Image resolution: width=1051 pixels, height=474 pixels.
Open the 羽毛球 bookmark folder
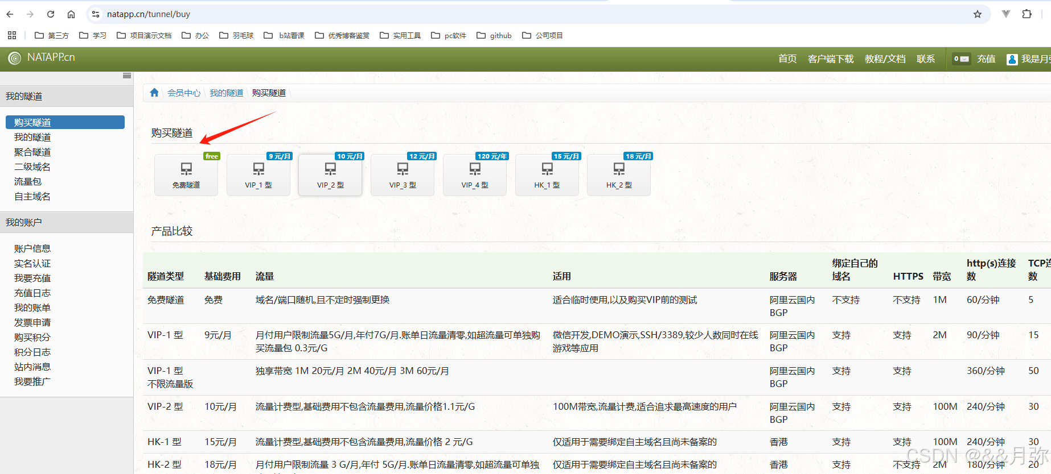click(236, 35)
